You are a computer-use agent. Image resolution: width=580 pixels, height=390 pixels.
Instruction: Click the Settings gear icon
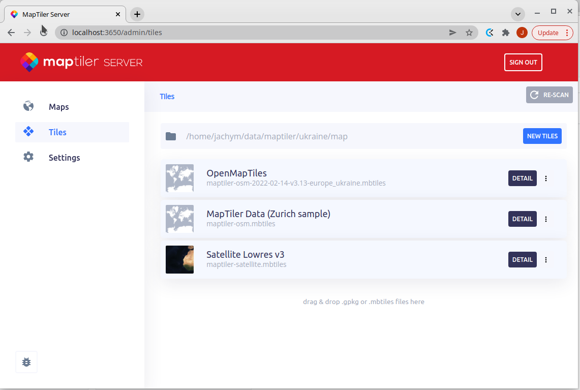[x=28, y=157]
